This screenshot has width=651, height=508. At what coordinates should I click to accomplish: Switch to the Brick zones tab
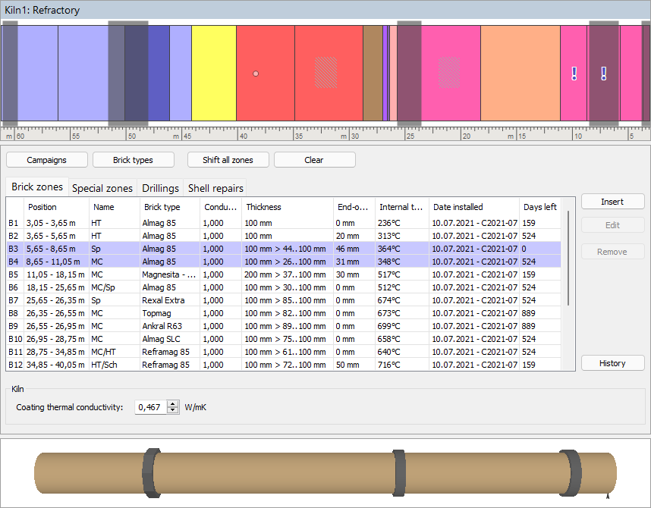(x=37, y=187)
